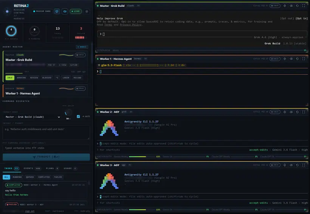The height and width of the screenshot is (214, 310).
Task: Click [Opt out] in Grok Build terminal
Action: coord(287,18)
